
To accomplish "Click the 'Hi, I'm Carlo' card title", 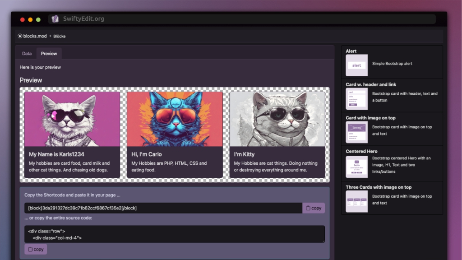I will [147, 154].
